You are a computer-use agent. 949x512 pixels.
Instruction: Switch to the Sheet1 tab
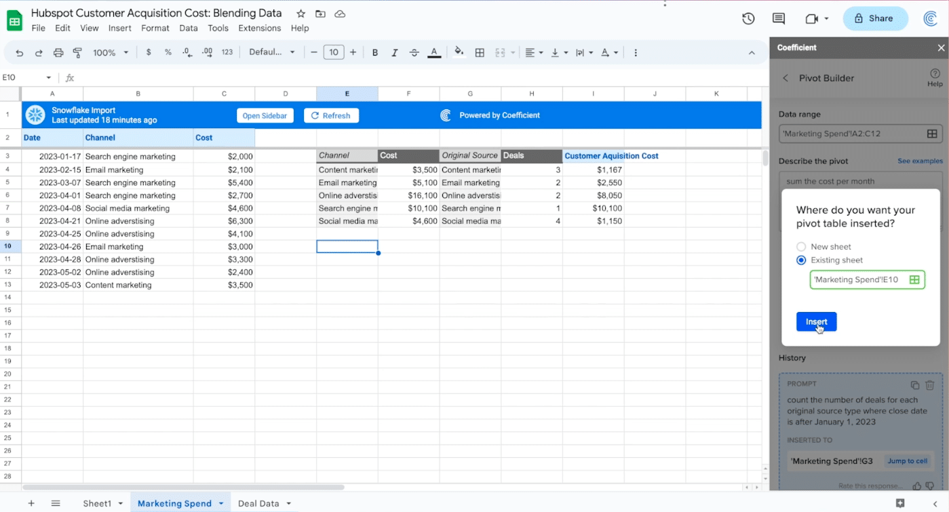97,503
